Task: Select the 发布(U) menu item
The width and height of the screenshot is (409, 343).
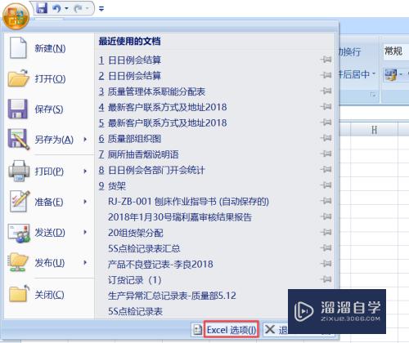Action: pyautogui.click(x=50, y=263)
